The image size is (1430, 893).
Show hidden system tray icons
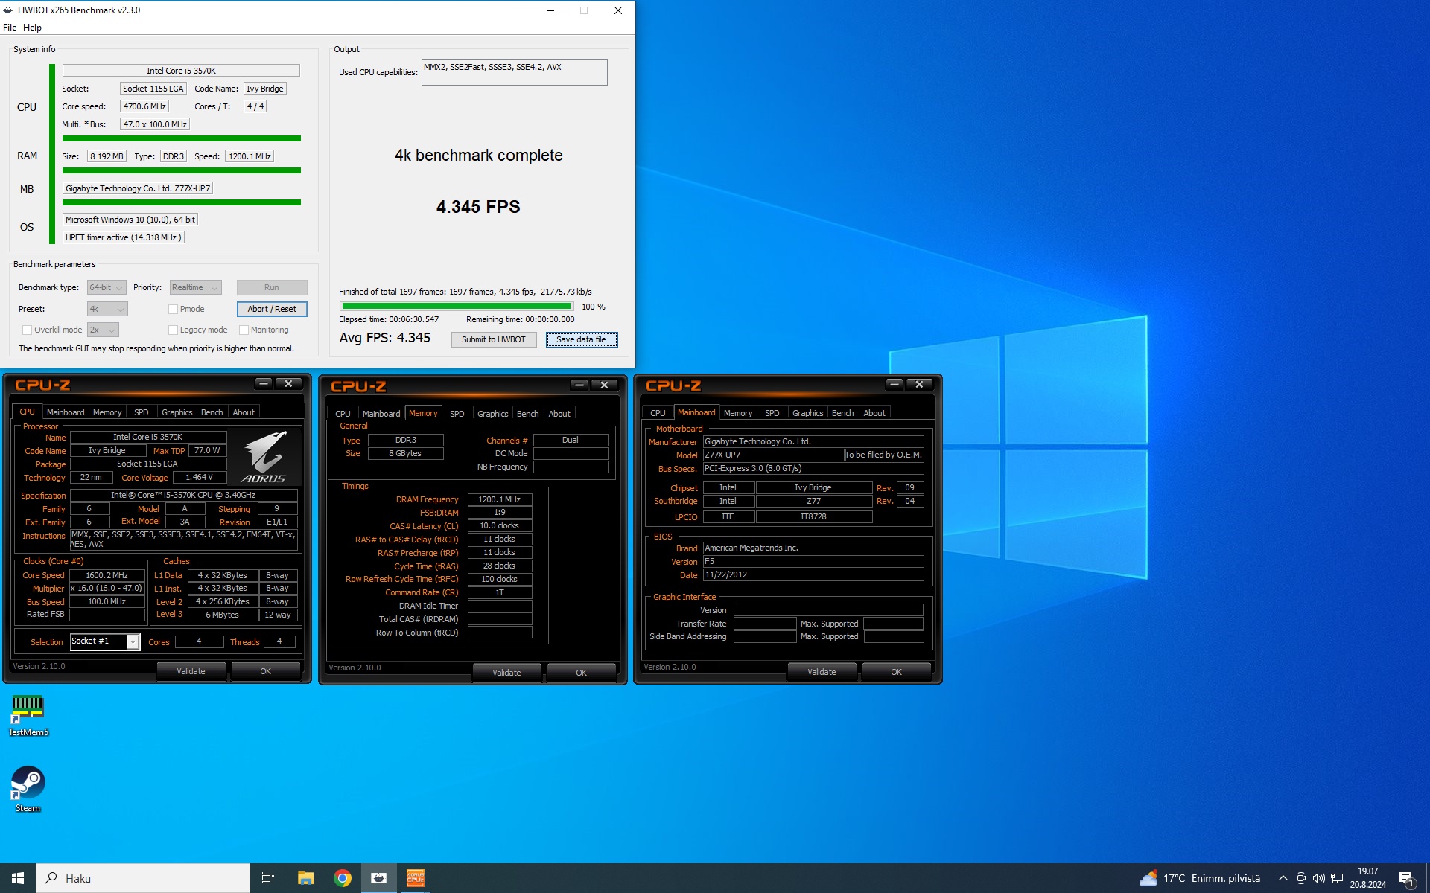1283,878
